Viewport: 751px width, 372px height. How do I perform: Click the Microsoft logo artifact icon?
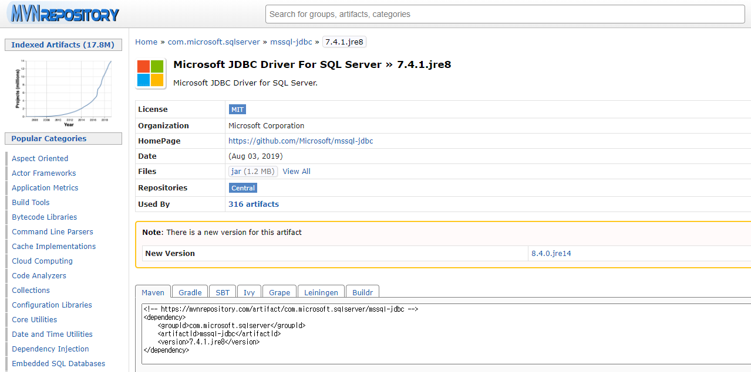click(150, 73)
